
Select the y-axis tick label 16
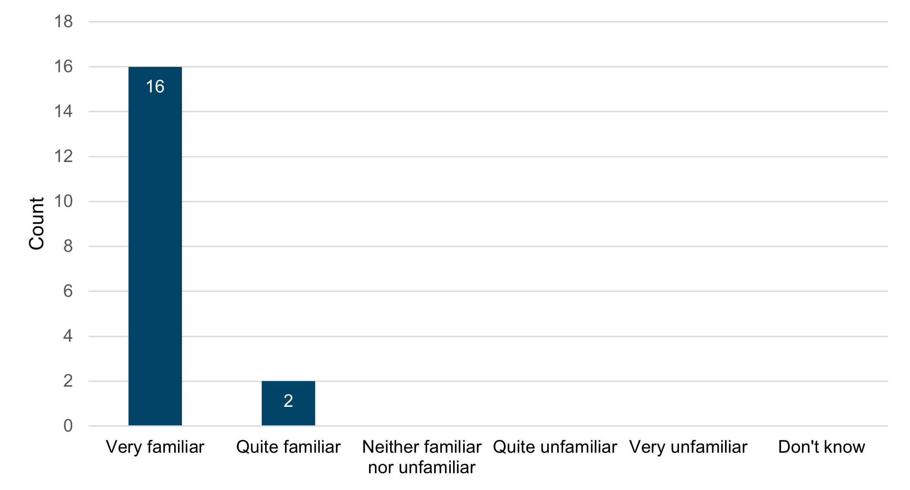click(x=63, y=66)
